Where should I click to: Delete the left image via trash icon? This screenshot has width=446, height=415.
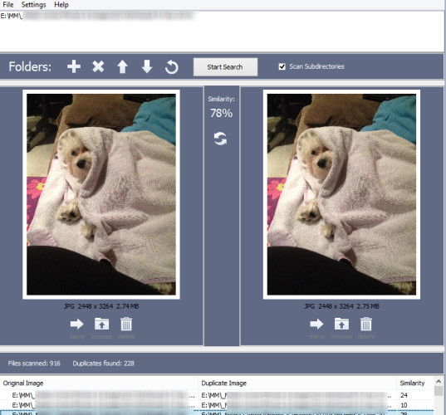tap(126, 324)
